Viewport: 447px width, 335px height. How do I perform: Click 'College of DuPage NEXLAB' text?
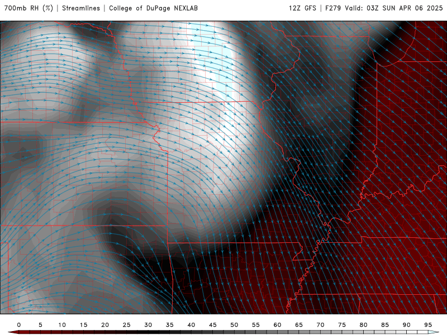[153, 8]
